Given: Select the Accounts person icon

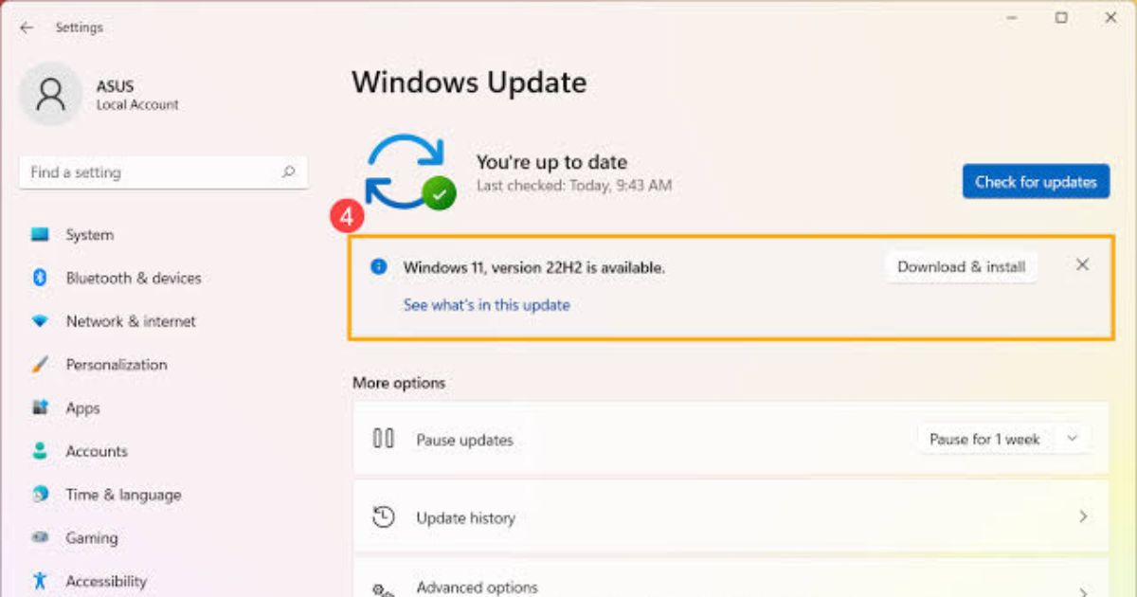Looking at the screenshot, I should click(39, 451).
